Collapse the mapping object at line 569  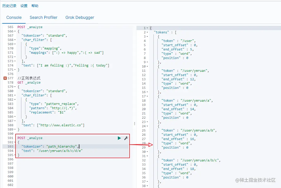15,44
